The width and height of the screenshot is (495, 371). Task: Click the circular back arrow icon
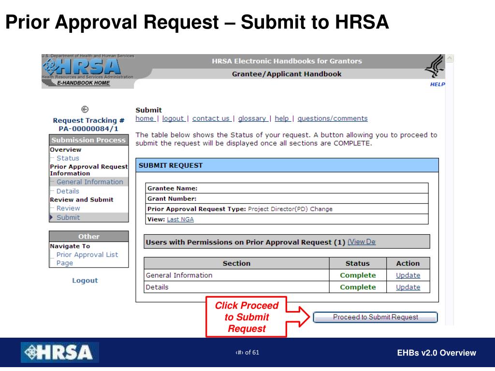[85, 109]
